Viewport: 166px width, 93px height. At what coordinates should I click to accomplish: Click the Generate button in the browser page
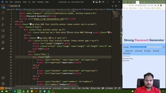[x=127, y=53]
